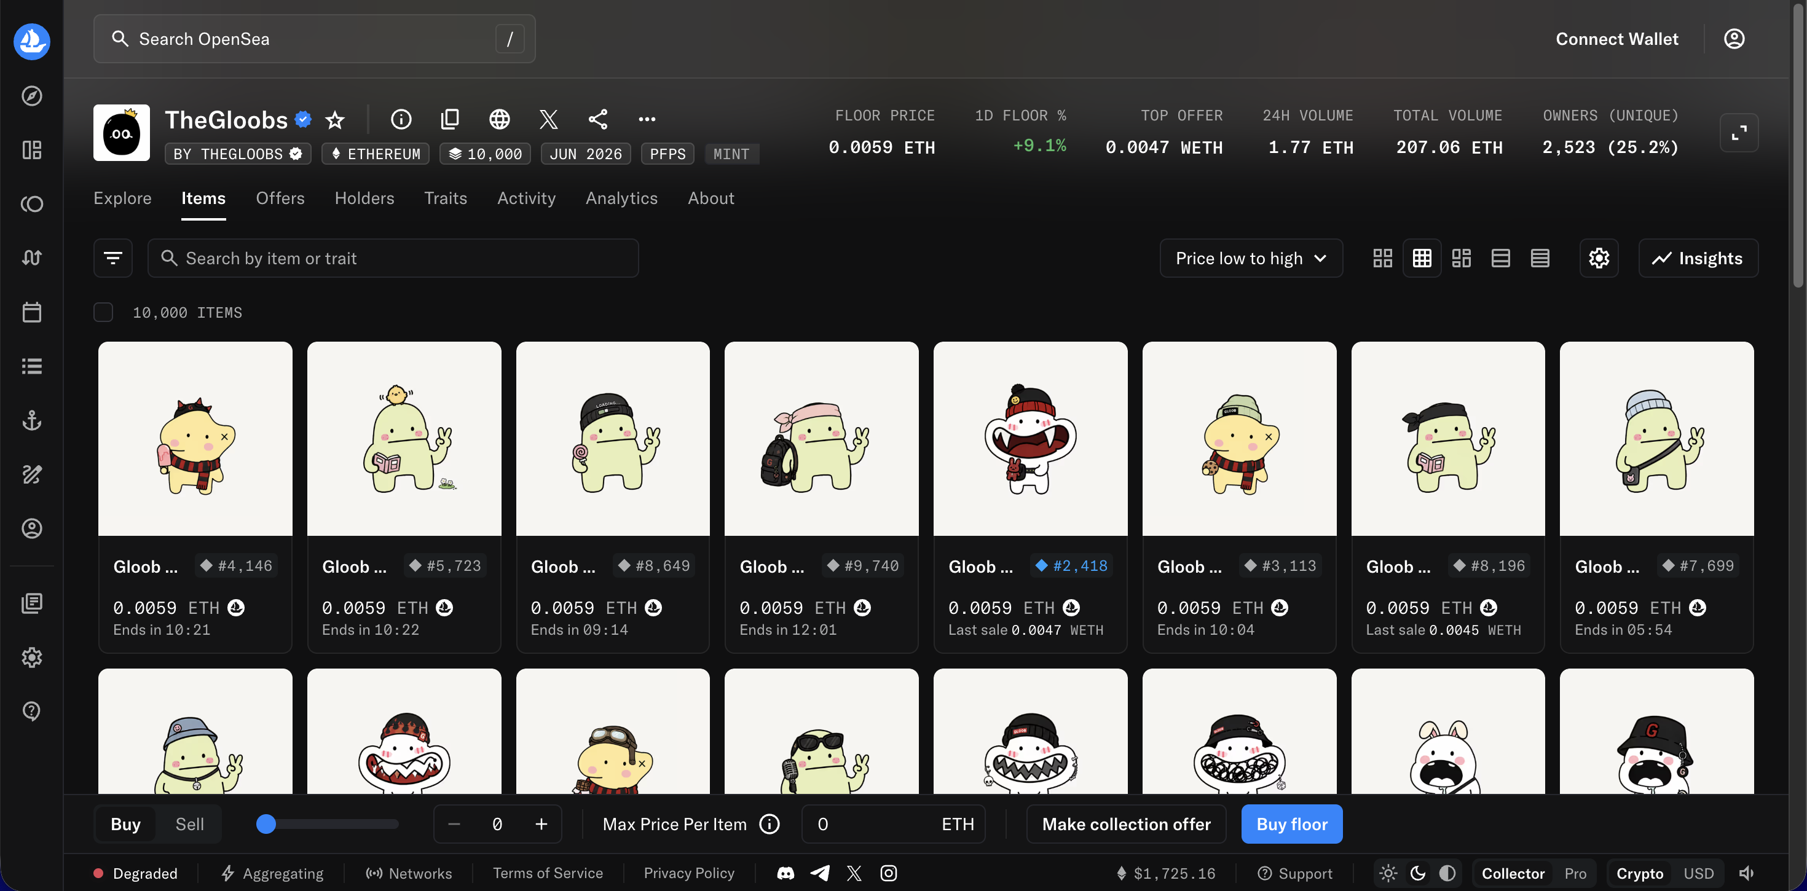Open TheGloobs X profile icon

[x=548, y=119]
